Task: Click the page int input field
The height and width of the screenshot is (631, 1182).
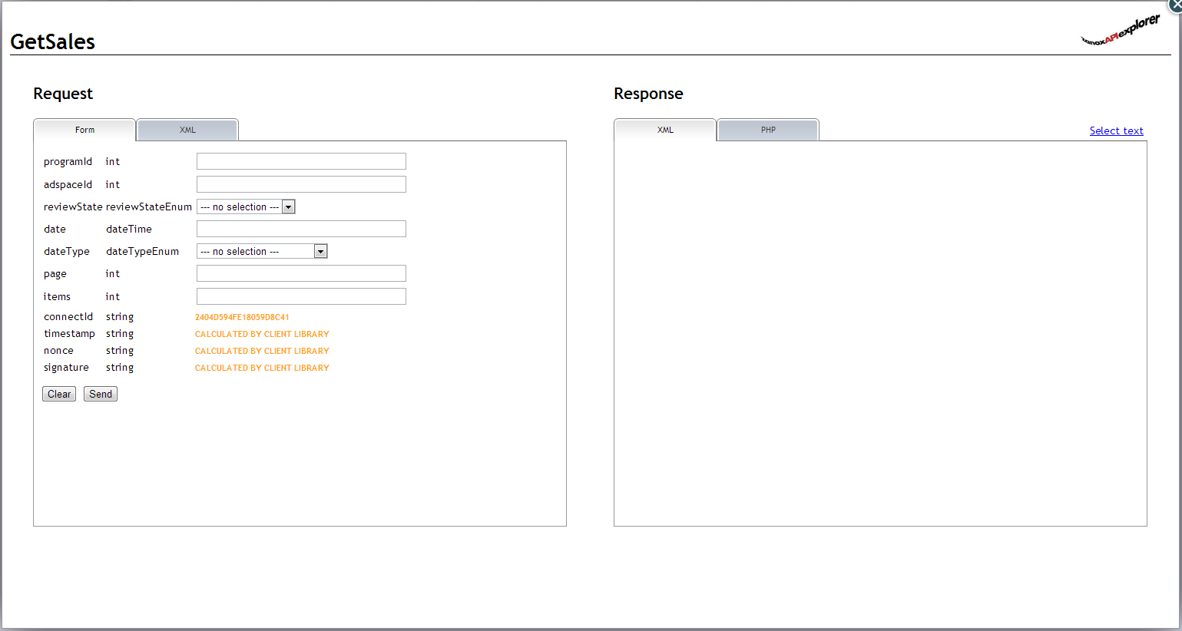Action: [x=301, y=273]
